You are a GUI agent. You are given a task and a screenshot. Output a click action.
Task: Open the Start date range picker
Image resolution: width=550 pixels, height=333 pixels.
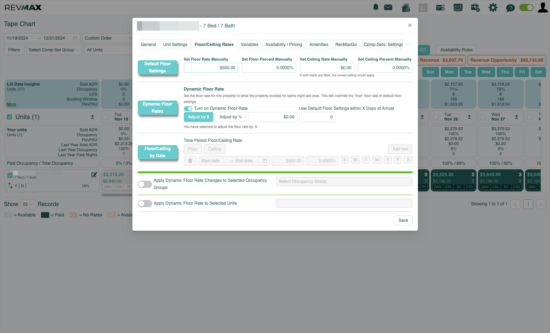[x=234, y=161]
